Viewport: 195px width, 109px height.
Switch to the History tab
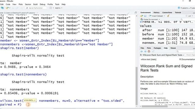[156, 12]
